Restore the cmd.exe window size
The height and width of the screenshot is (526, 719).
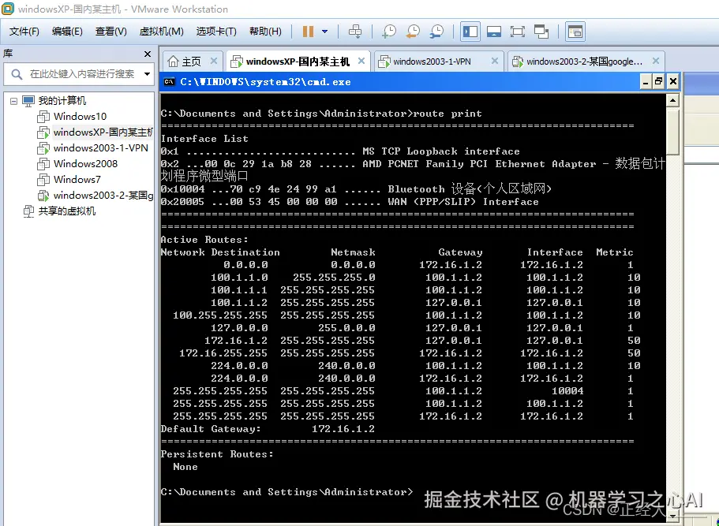point(658,82)
